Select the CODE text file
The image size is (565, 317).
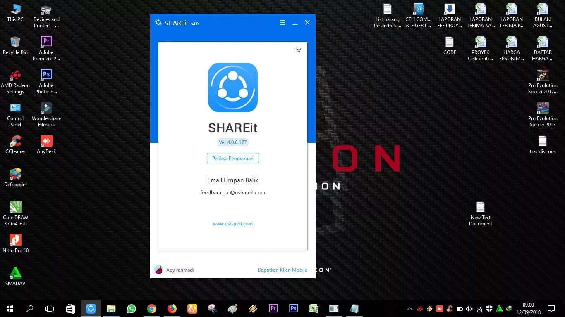450,46
